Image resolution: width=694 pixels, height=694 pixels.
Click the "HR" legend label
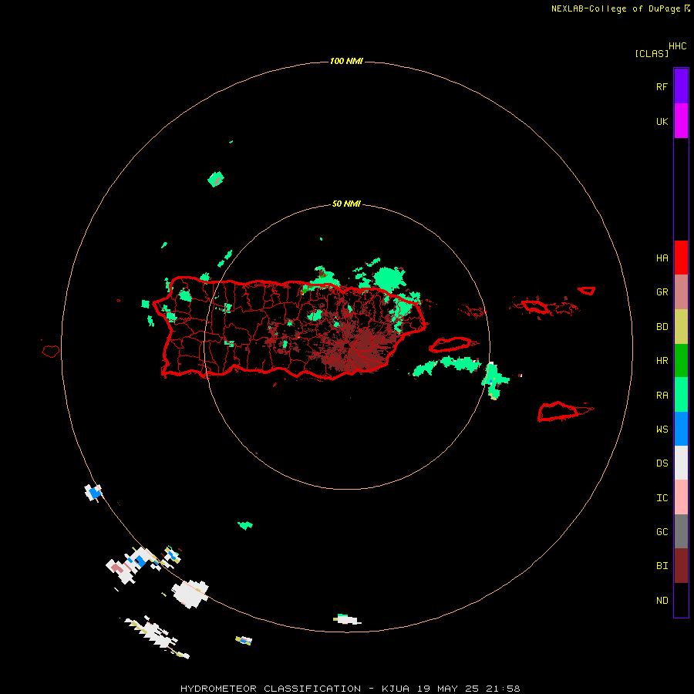[x=662, y=361]
